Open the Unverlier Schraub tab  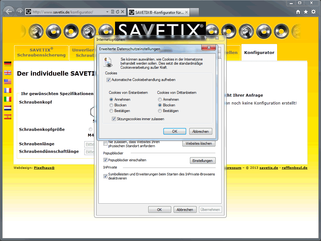pos(82,53)
